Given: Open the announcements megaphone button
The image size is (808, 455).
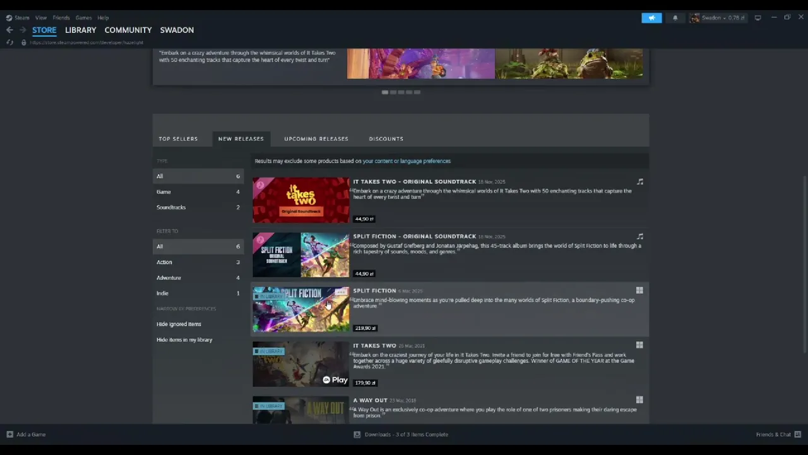Looking at the screenshot, I should (651, 18).
